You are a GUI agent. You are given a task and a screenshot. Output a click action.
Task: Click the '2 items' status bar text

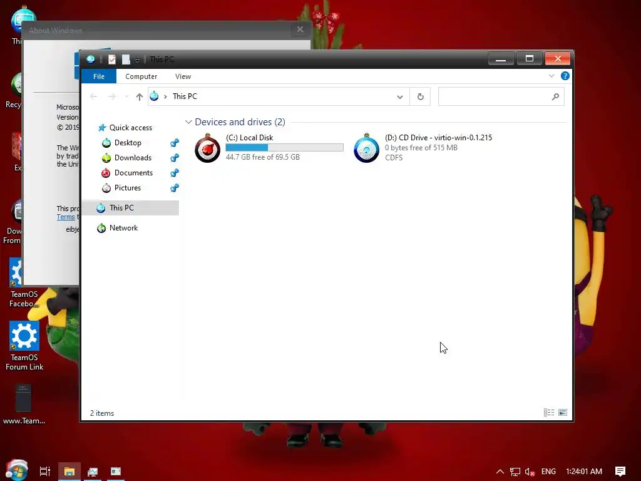[x=102, y=413]
